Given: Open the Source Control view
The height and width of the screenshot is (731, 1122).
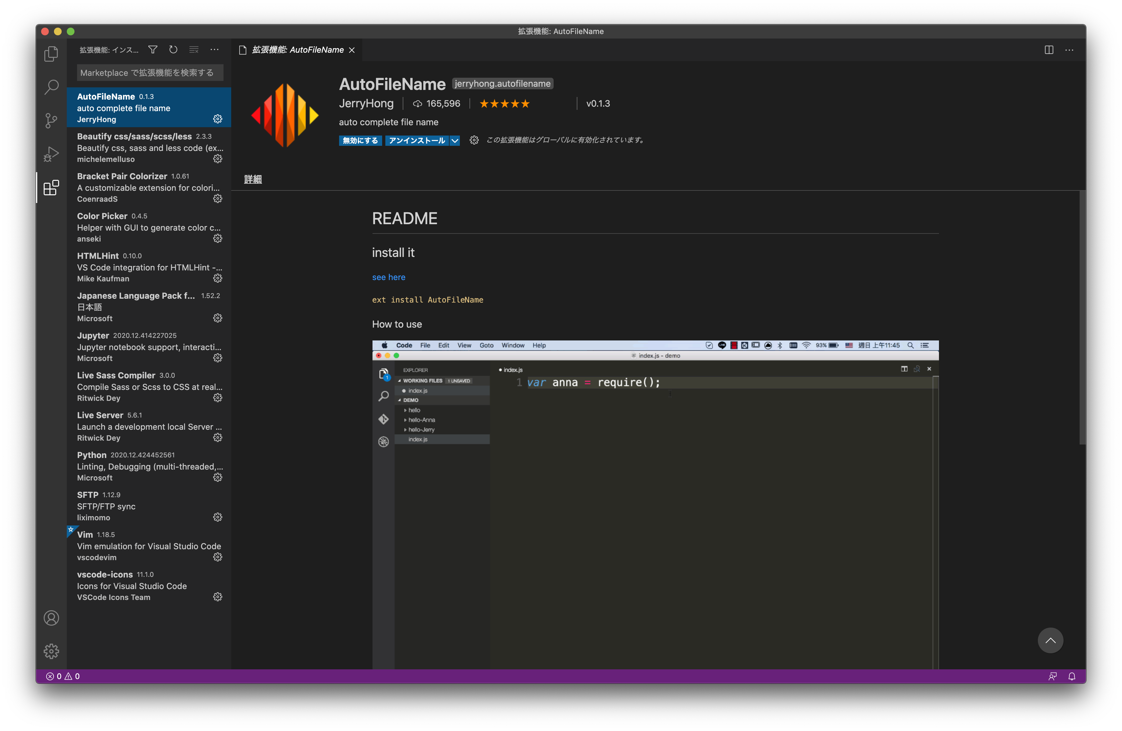Looking at the screenshot, I should [51, 121].
